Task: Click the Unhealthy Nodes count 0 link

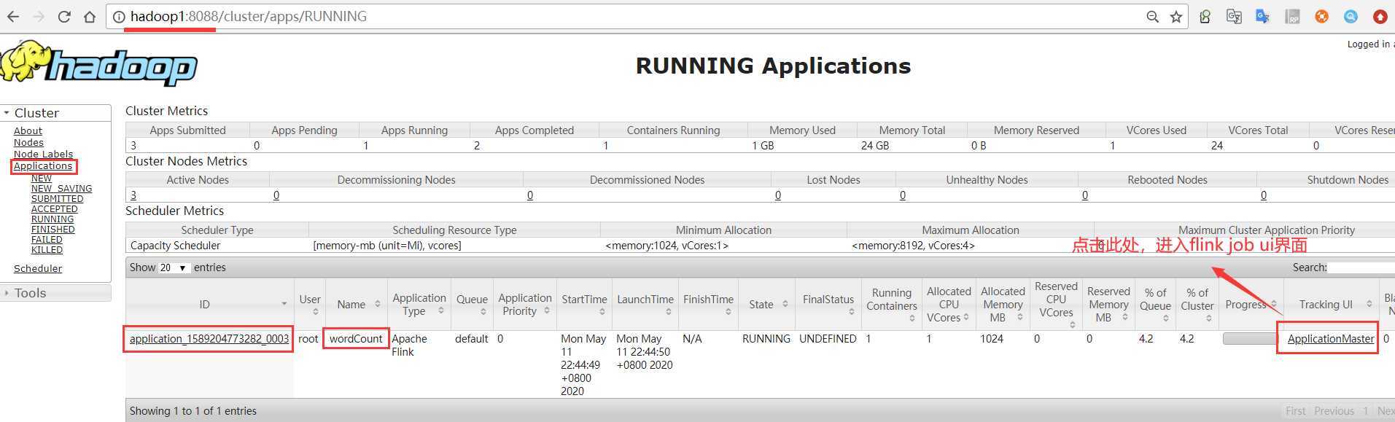Action: (903, 195)
